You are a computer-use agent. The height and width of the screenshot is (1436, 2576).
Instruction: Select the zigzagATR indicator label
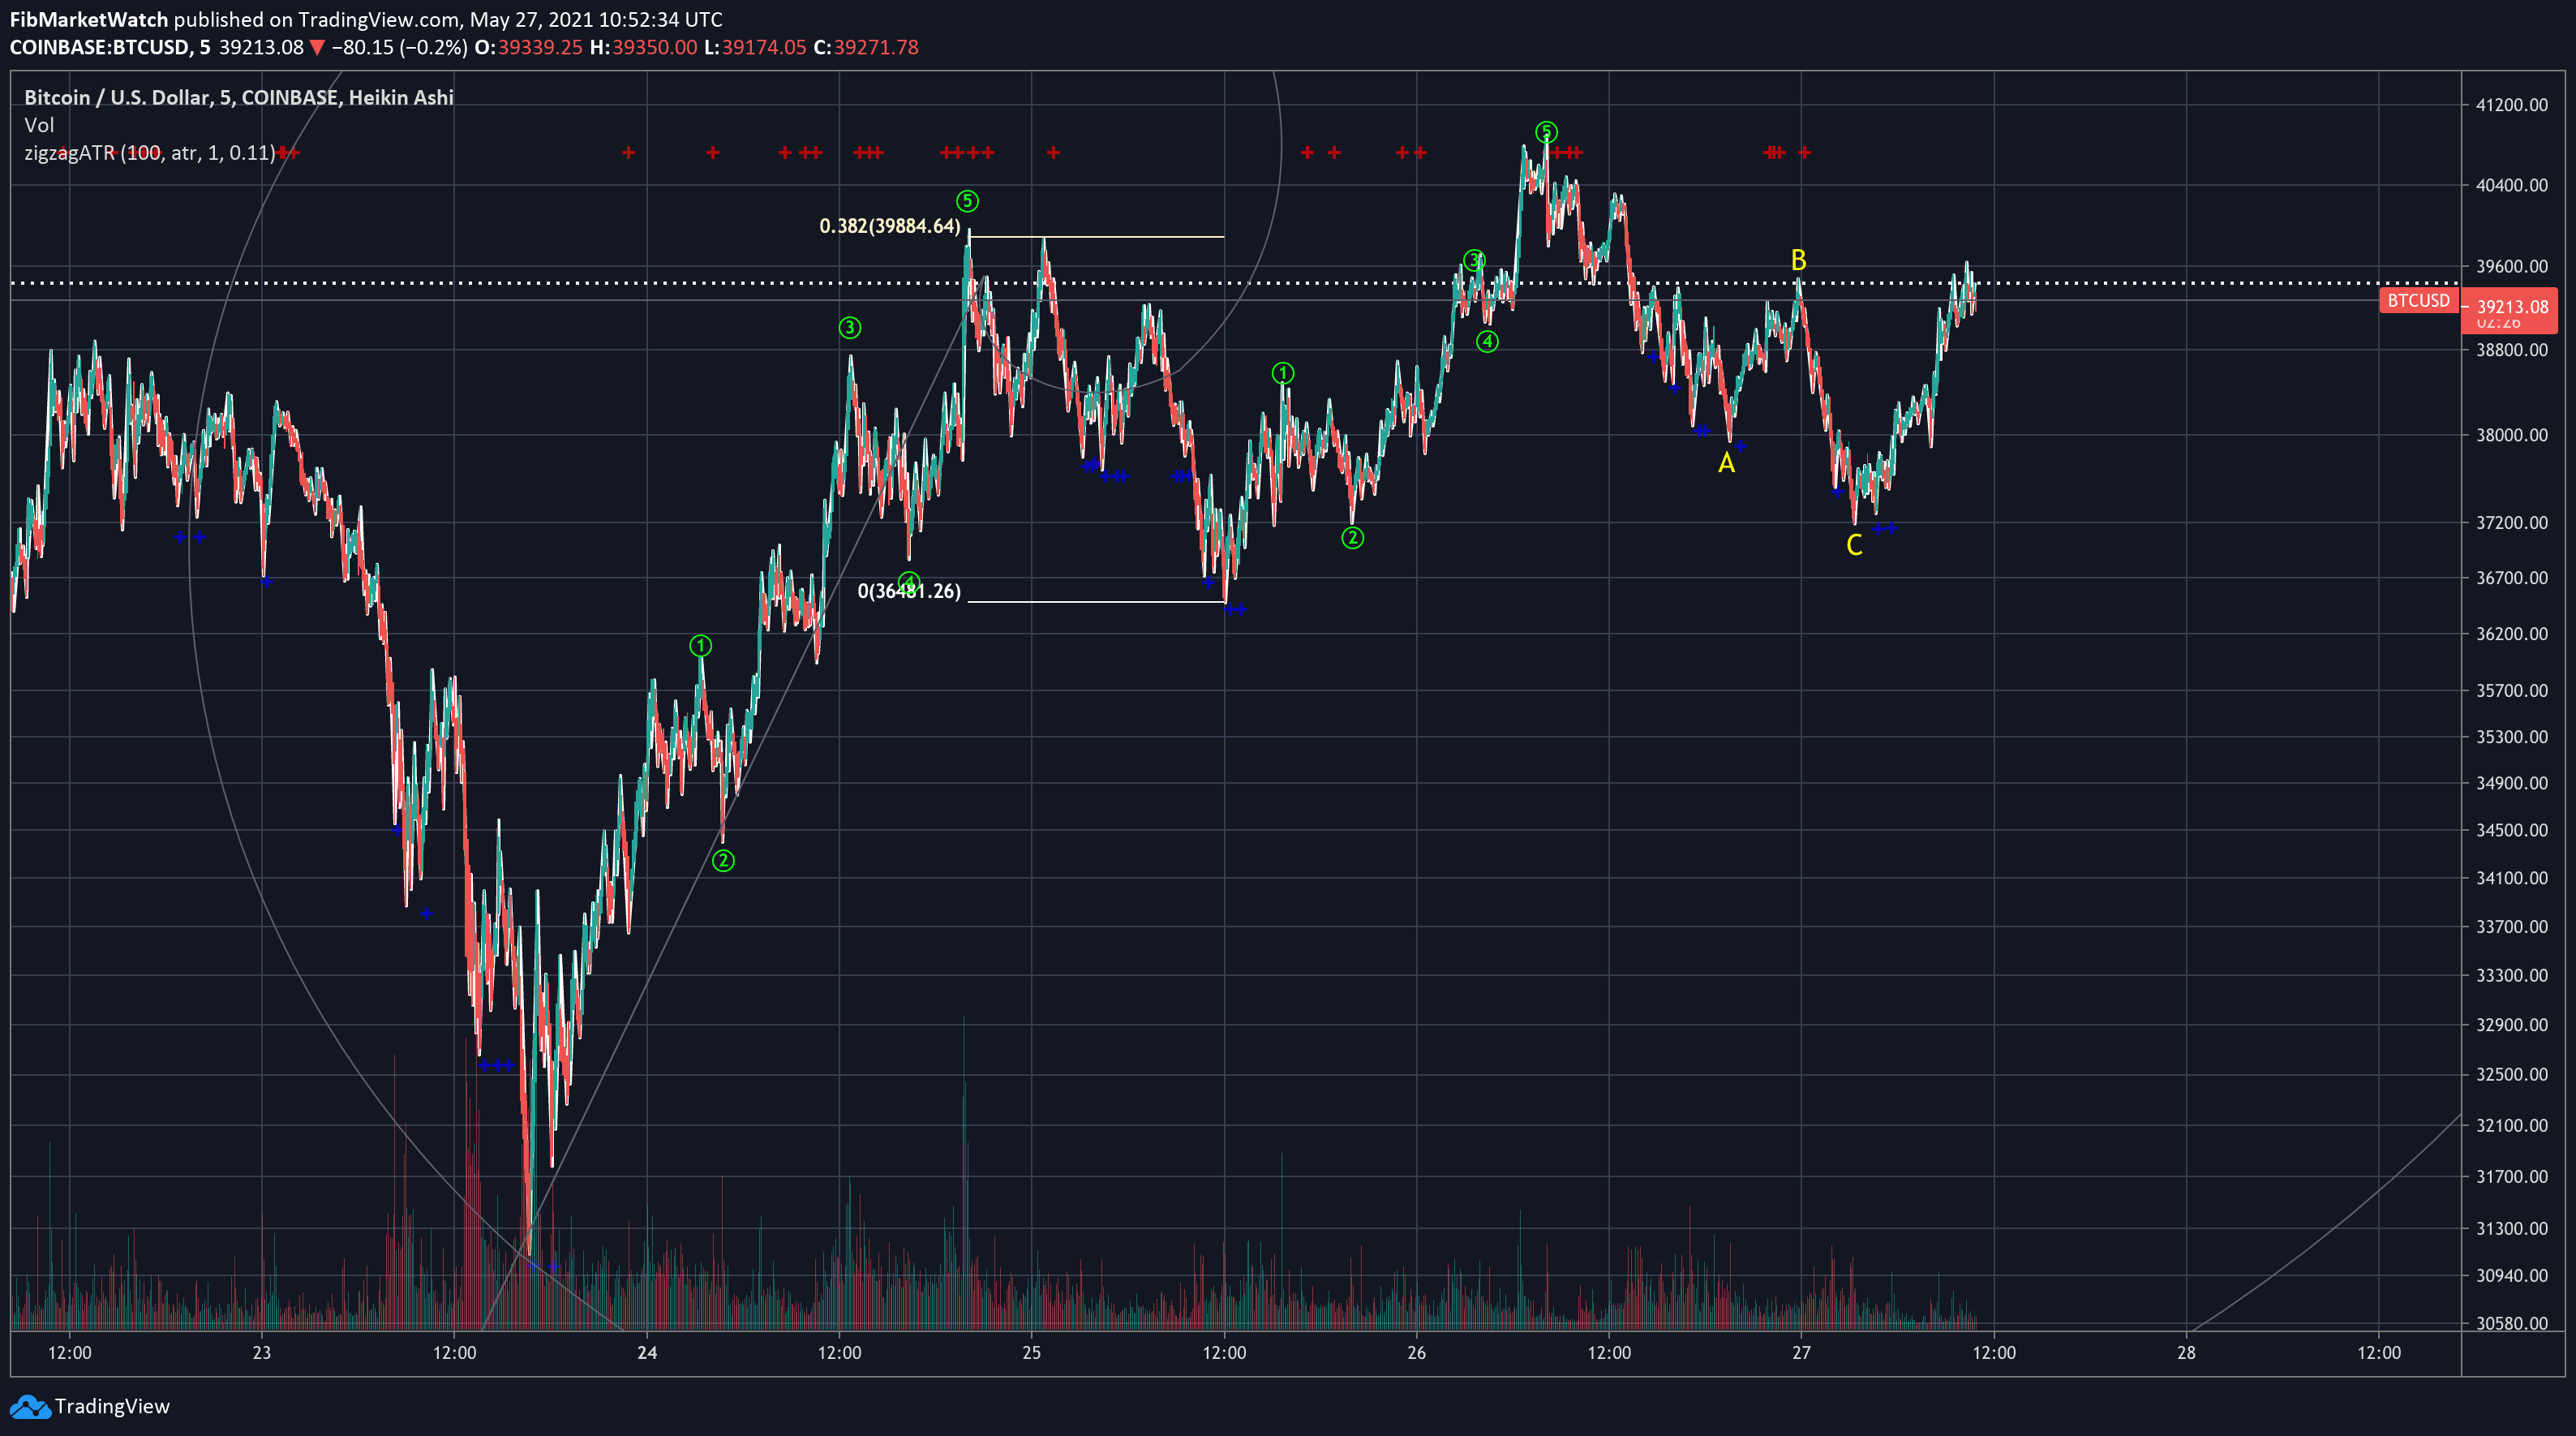click(150, 153)
